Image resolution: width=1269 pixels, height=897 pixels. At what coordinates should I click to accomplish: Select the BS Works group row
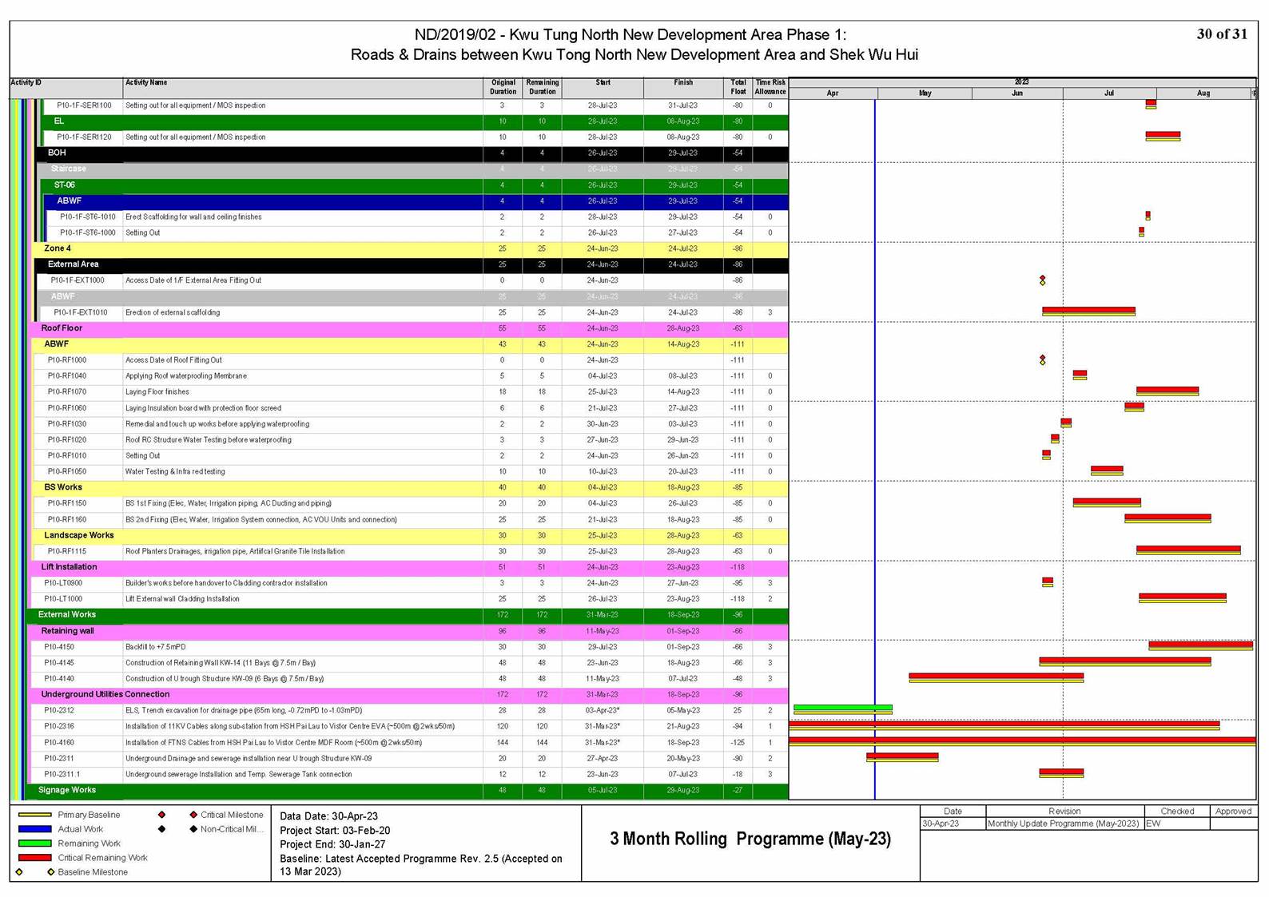(x=410, y=487)
